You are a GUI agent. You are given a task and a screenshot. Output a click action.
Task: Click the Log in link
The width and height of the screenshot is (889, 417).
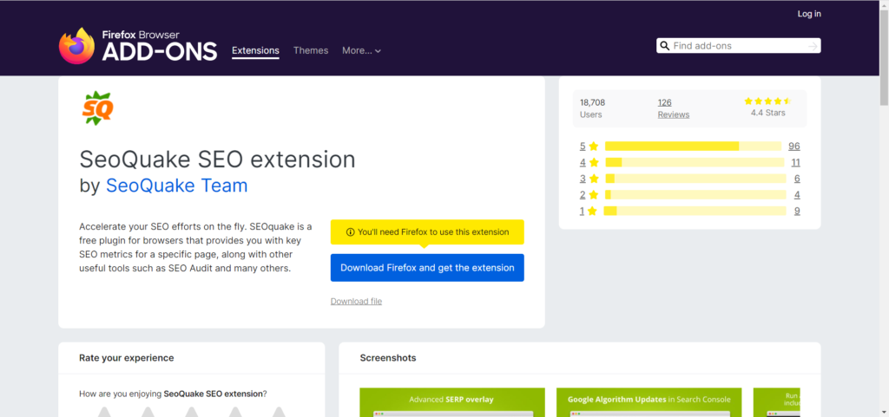pyautogui.click(x=809, y=14)
